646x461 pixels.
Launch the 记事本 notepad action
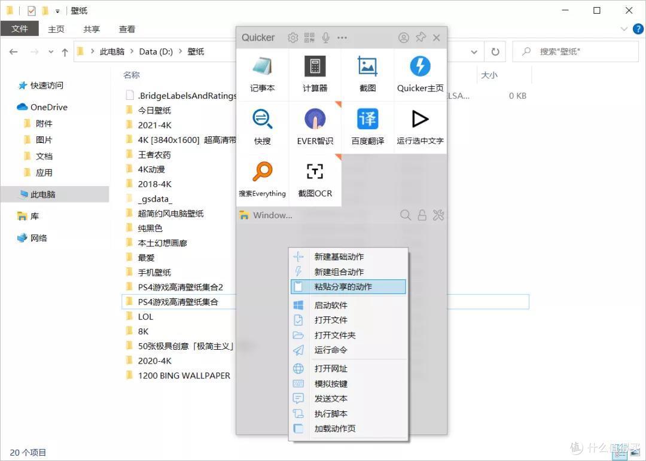263,75
